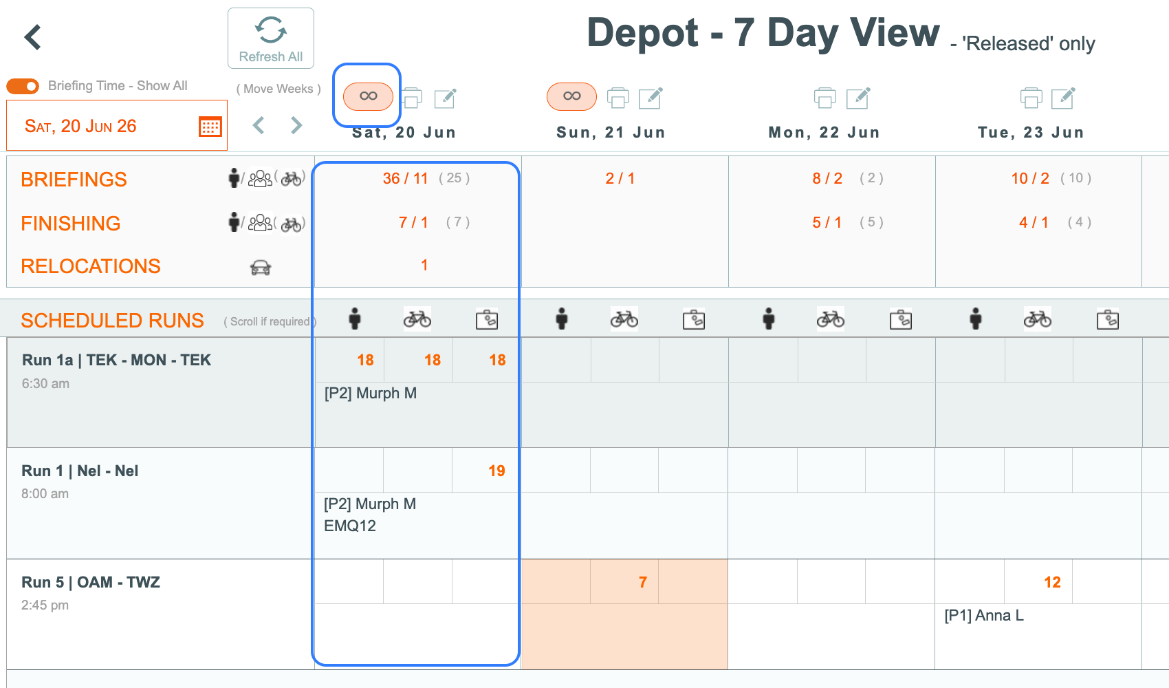Click the RELOCATIONS row label

[91, 266]
